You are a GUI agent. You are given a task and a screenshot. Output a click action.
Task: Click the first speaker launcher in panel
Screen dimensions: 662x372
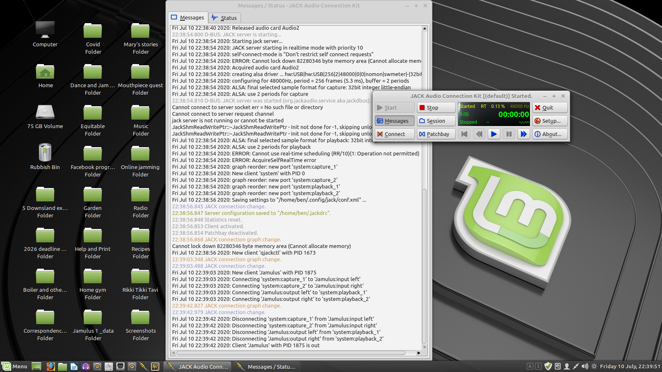(x=97, y=366)
